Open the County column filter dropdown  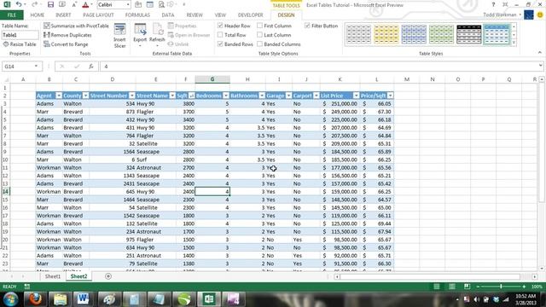click(x=85, y=96)
